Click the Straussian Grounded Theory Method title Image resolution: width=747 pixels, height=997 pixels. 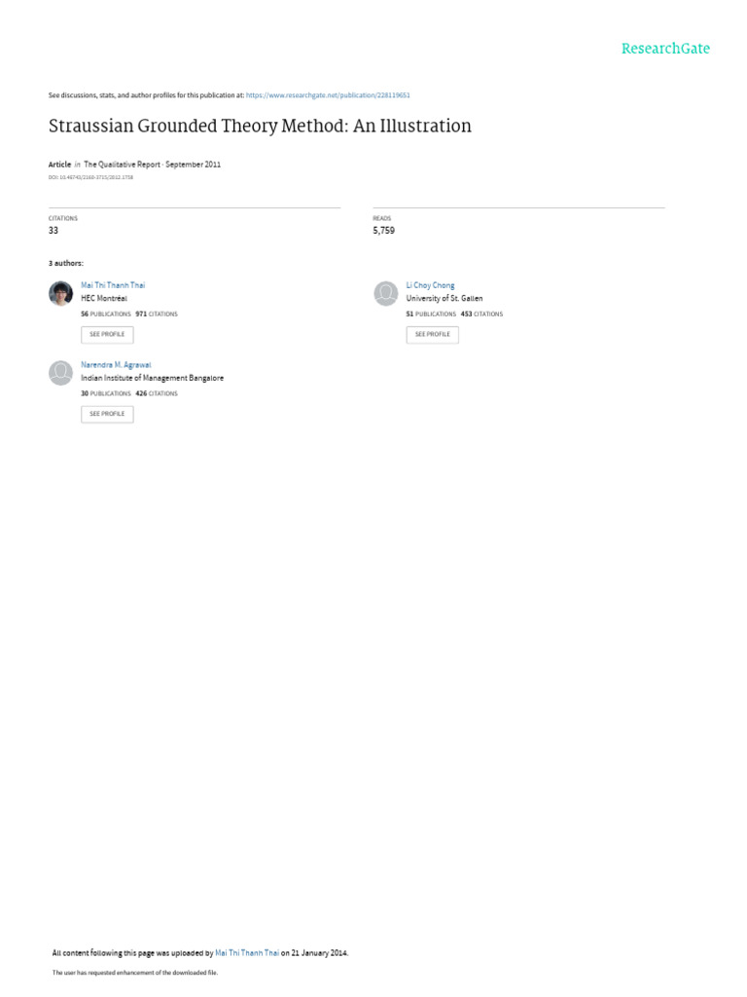click(260, 126)
